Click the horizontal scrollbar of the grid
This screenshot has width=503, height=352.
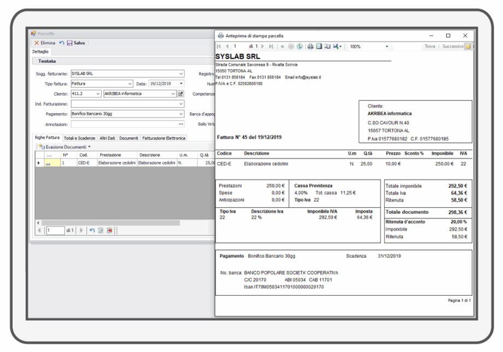tap(110, 222)
